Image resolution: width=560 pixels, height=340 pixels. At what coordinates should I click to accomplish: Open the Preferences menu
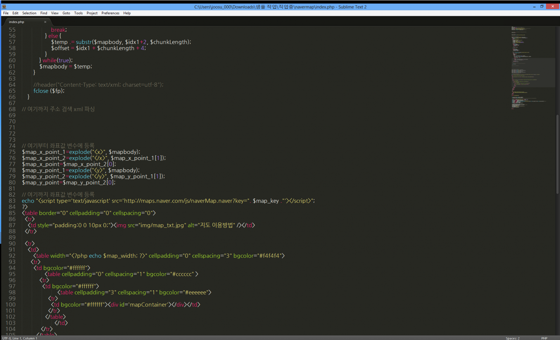110,13
